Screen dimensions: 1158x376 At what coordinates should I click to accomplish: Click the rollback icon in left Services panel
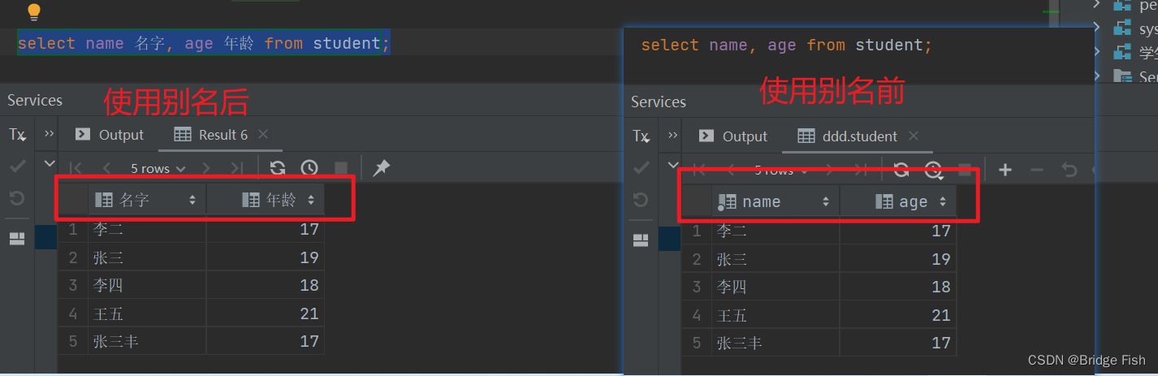point(17,198)
